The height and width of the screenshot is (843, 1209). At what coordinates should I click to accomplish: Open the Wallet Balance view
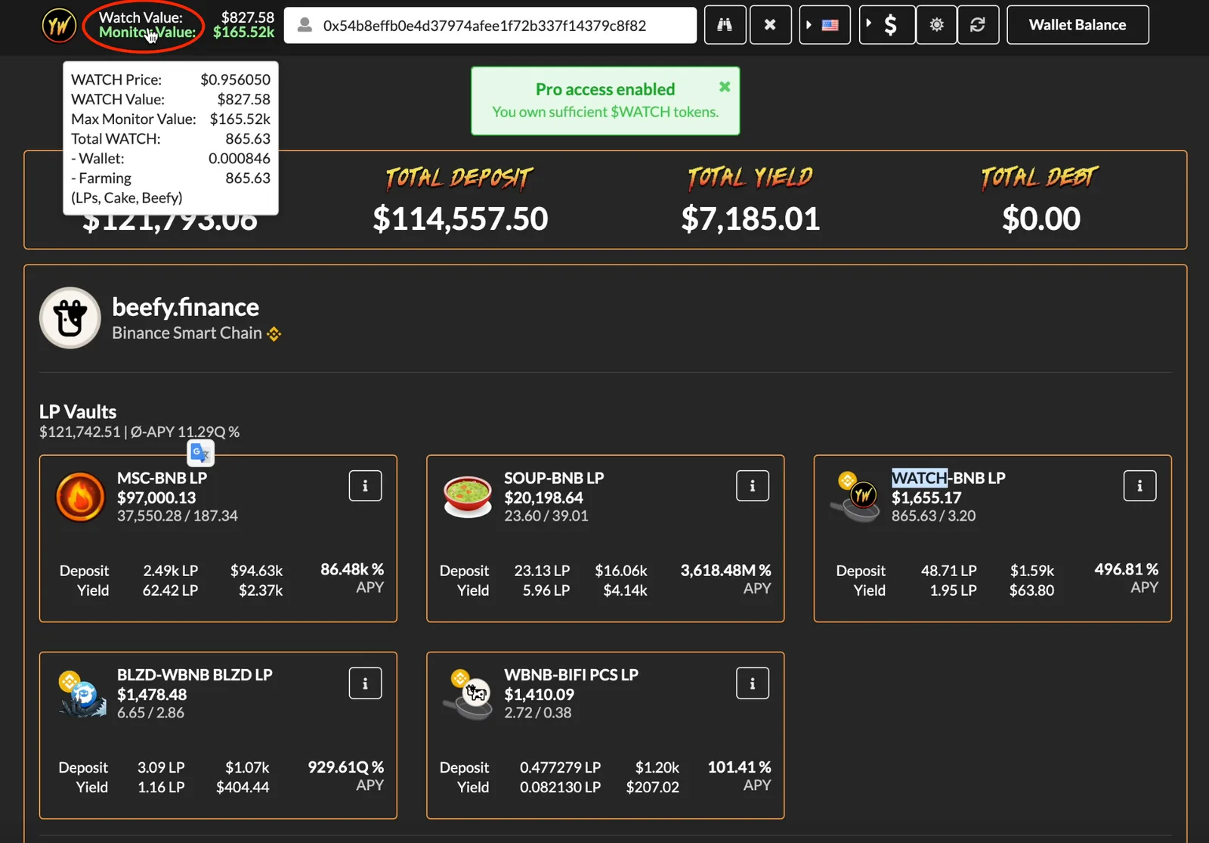click(1078, 25)
